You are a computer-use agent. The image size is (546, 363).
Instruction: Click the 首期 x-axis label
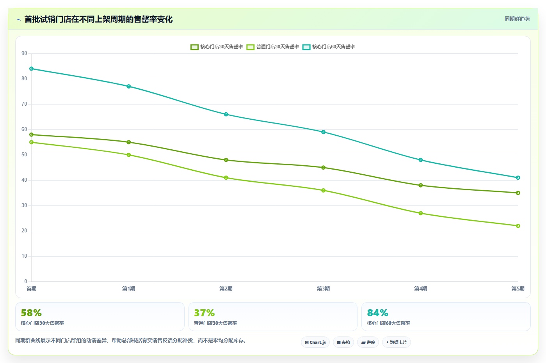32,289
